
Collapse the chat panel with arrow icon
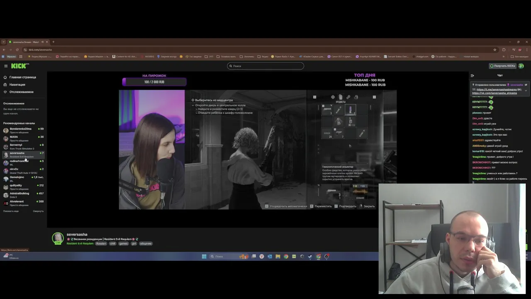coord(472,76)
